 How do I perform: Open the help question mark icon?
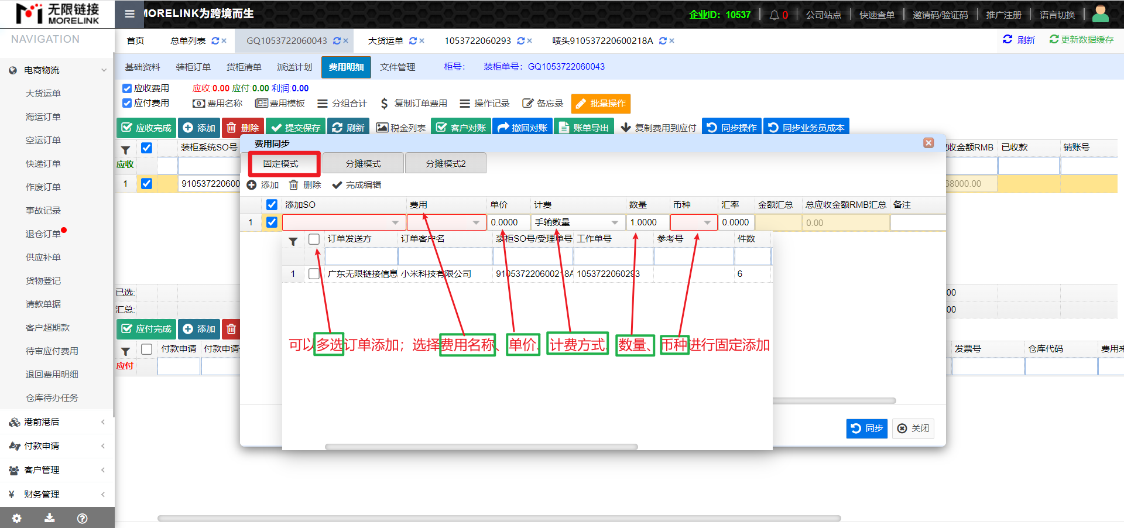coord(83,518)
